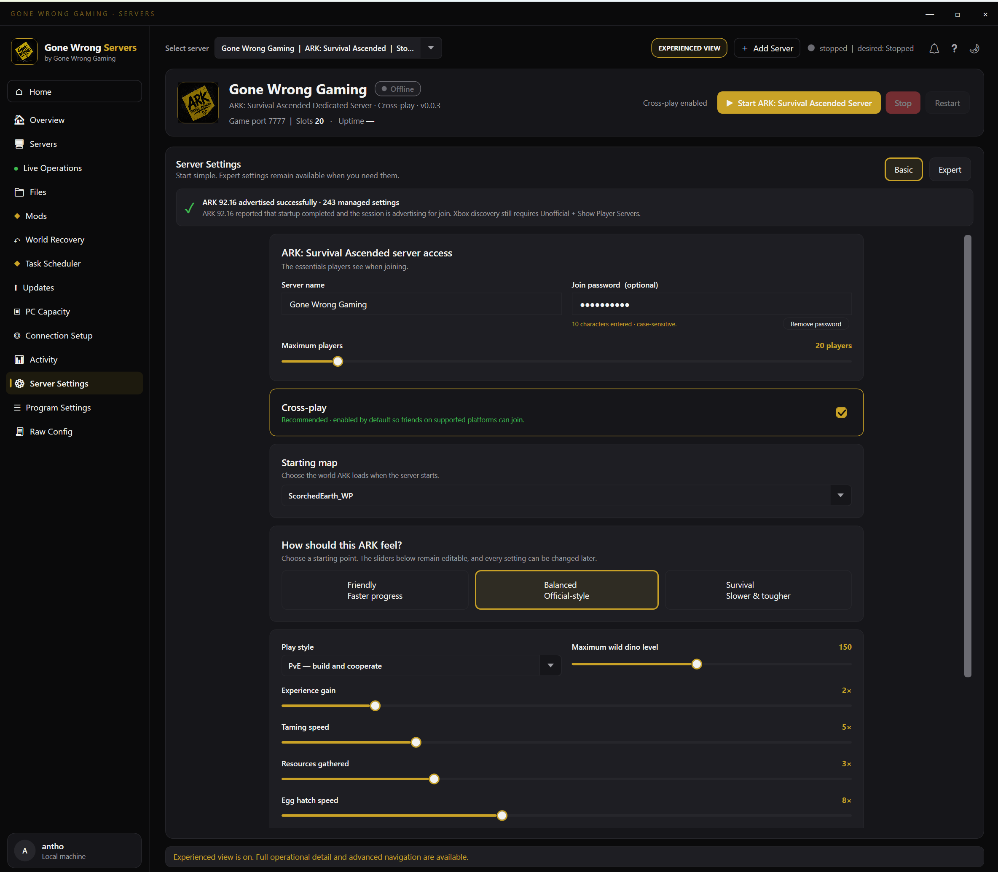Click the 'stopped' server status text
The height and width of the screenshot is (872, 998).
833,48
